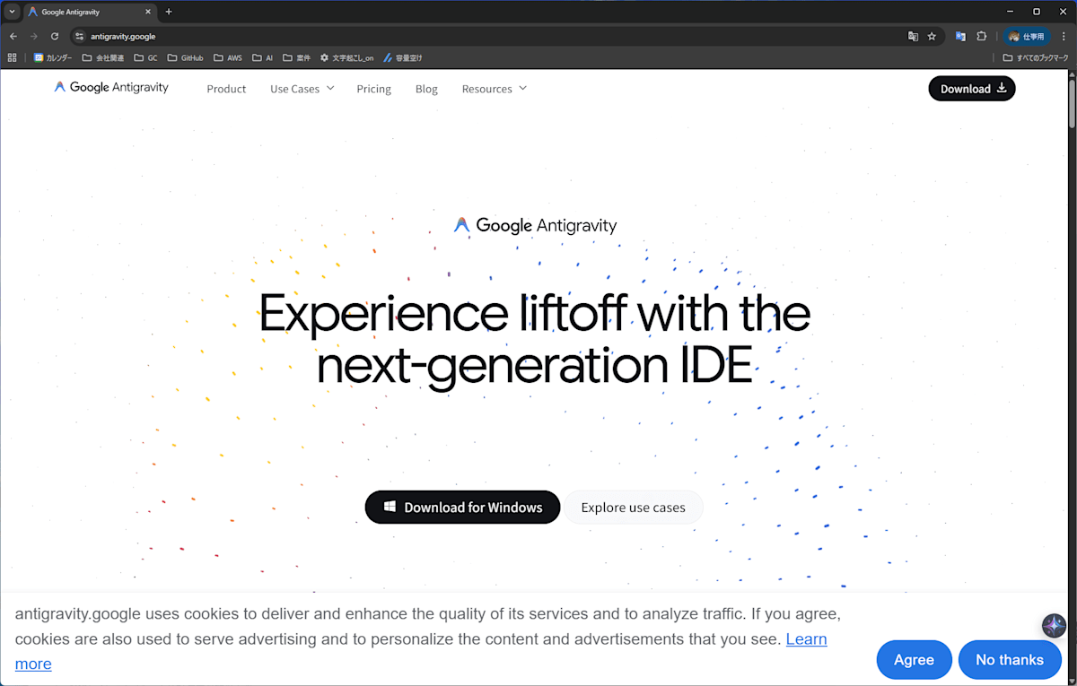Viewport: 1077px width, 686px height.
Task: Maximize the Chrome window
Action: [1036, 12]
